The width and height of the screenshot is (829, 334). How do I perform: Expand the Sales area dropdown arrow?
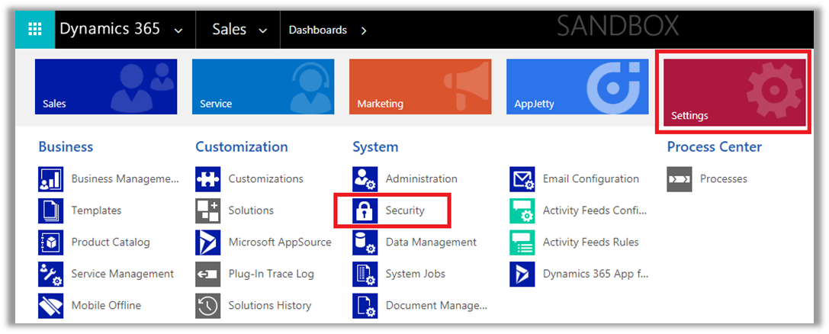click(264, 31)
